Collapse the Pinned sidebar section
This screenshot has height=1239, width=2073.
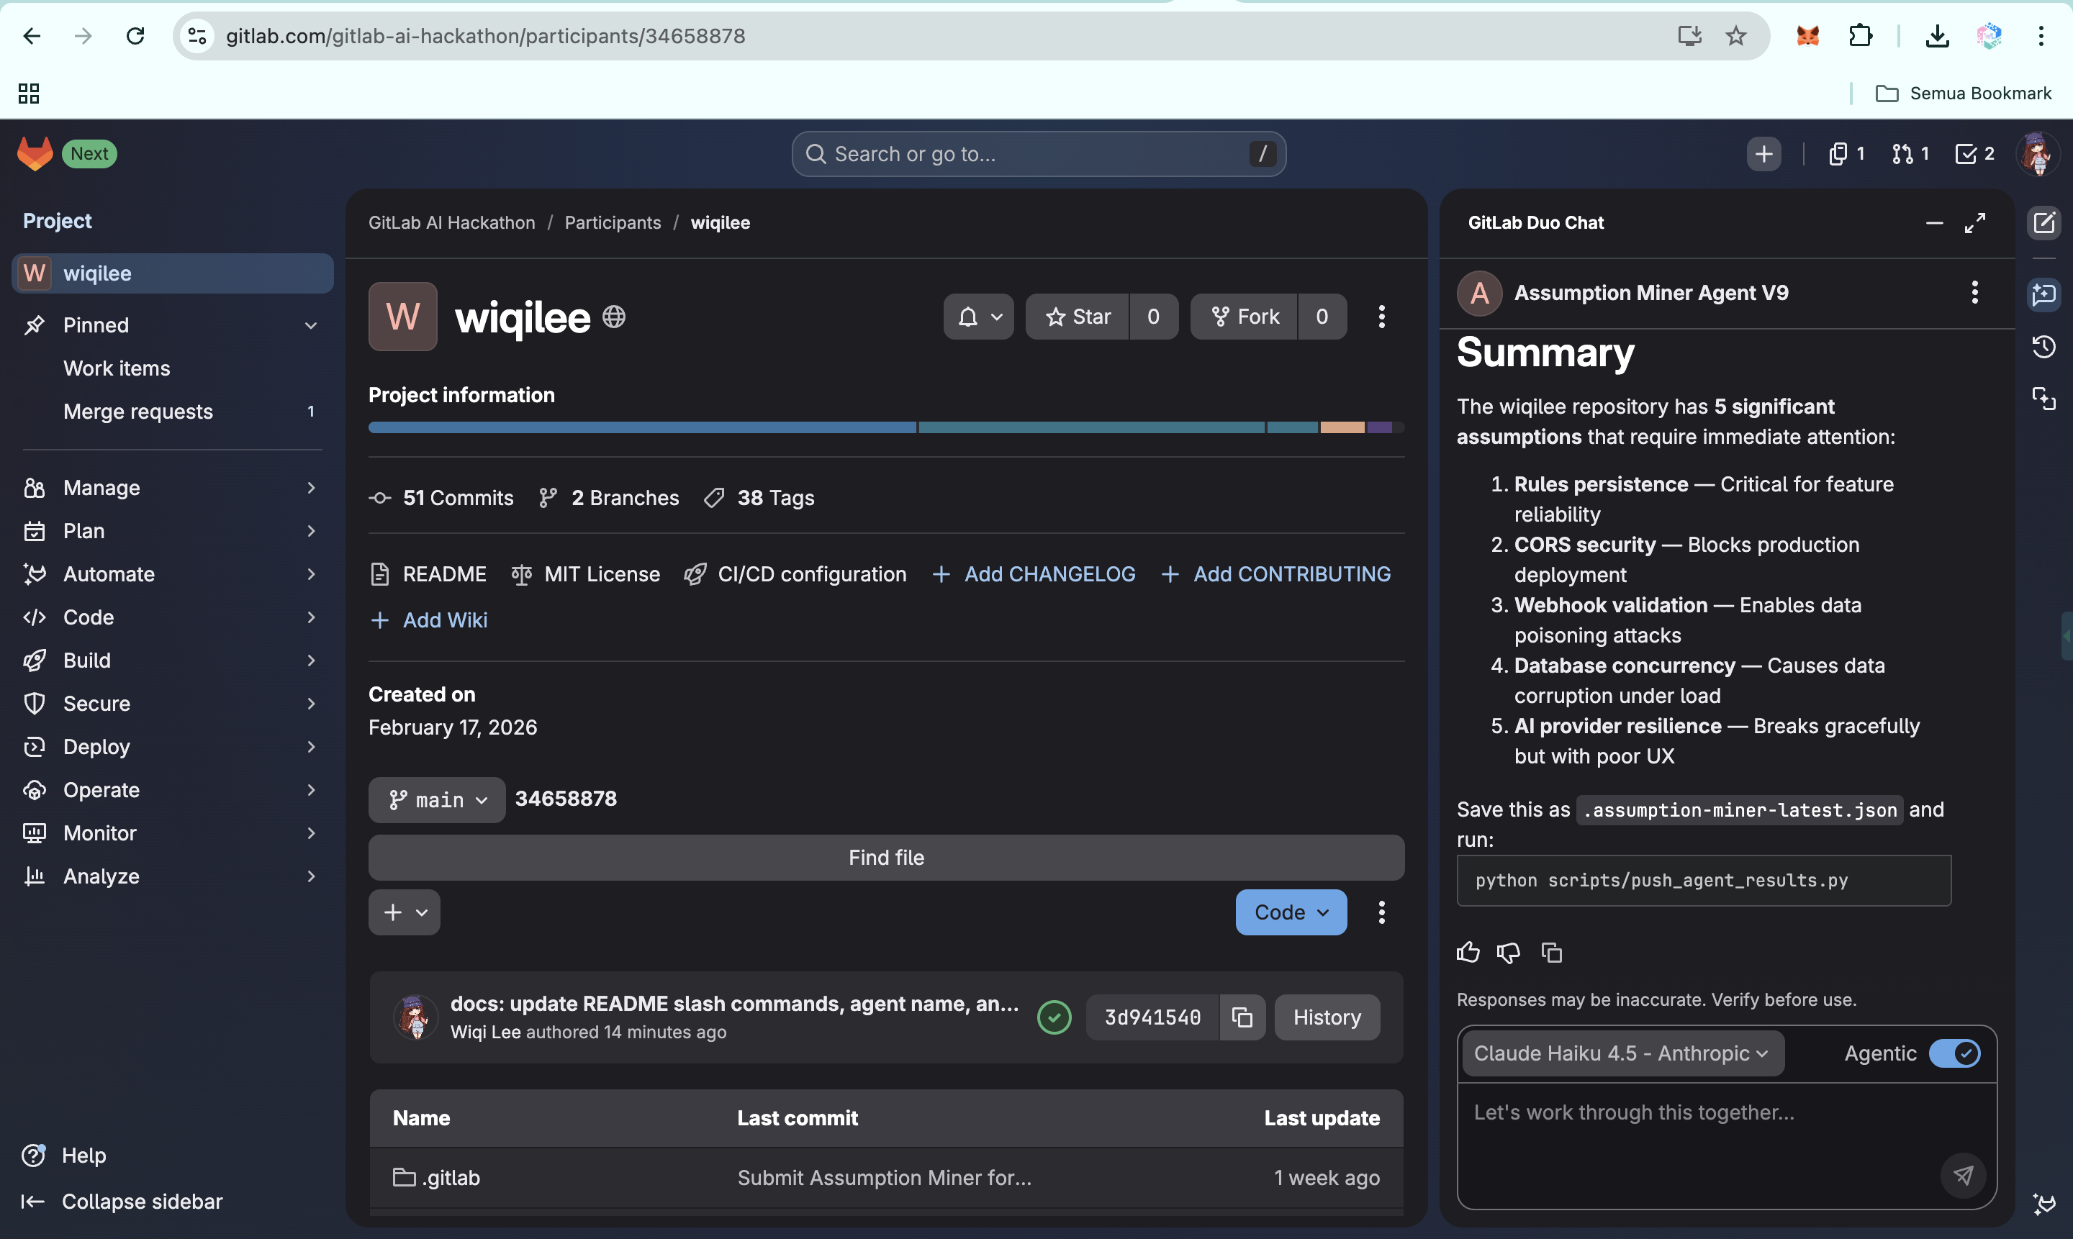311,326
